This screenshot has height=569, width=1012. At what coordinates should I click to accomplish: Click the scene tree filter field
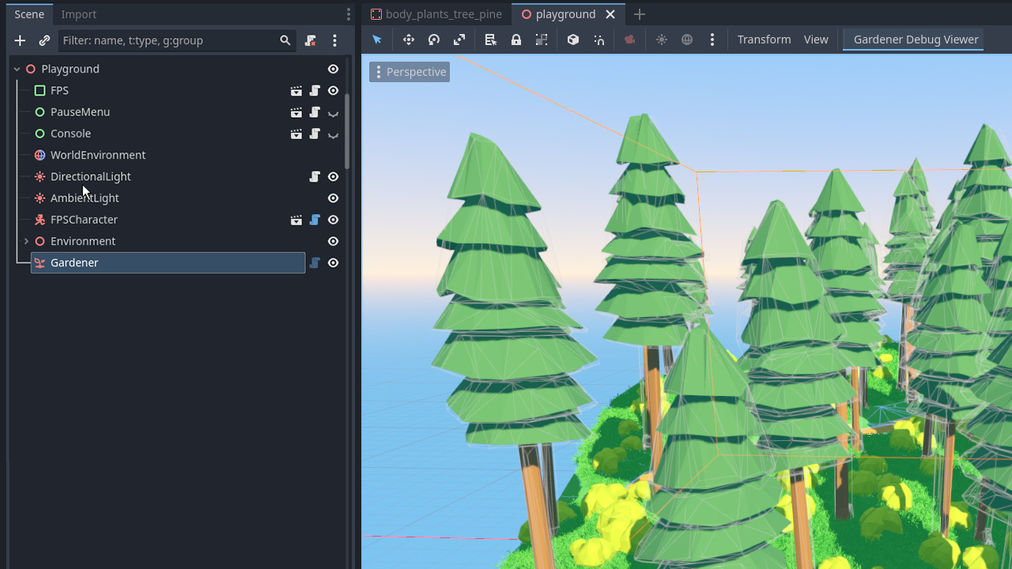[174, 40]
